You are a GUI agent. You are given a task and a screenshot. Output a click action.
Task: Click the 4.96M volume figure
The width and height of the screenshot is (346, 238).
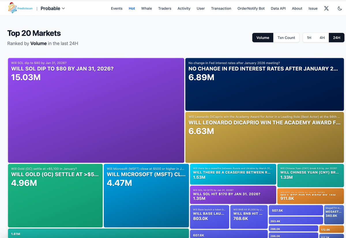coord(24,183)
